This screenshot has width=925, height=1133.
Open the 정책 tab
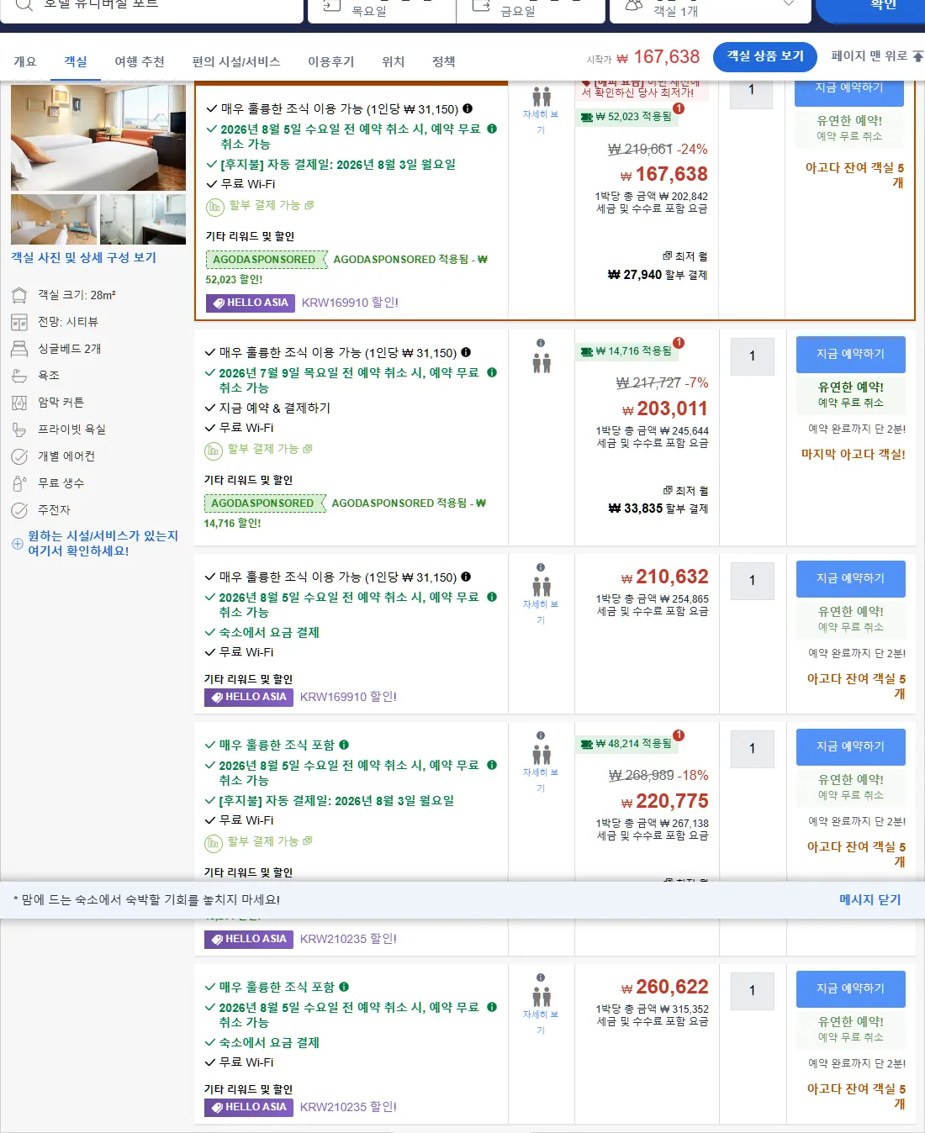tap(444, 61)
